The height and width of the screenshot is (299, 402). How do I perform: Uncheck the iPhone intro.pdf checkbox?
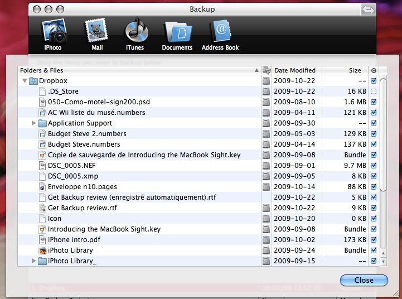click(374, 240)
